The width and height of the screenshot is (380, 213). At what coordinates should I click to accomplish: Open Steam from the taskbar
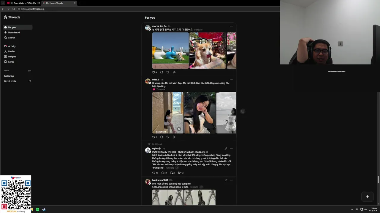click(x=44, y=210)
